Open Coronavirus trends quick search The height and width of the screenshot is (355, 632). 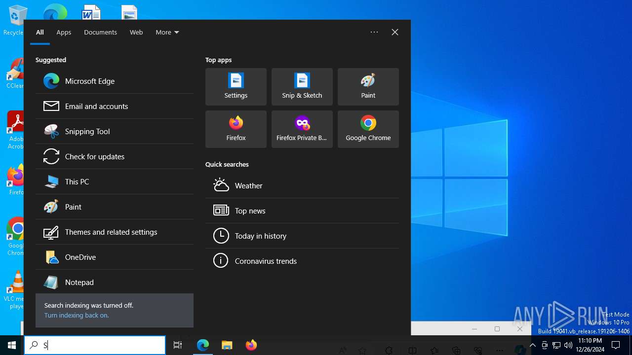click(302, 261)
